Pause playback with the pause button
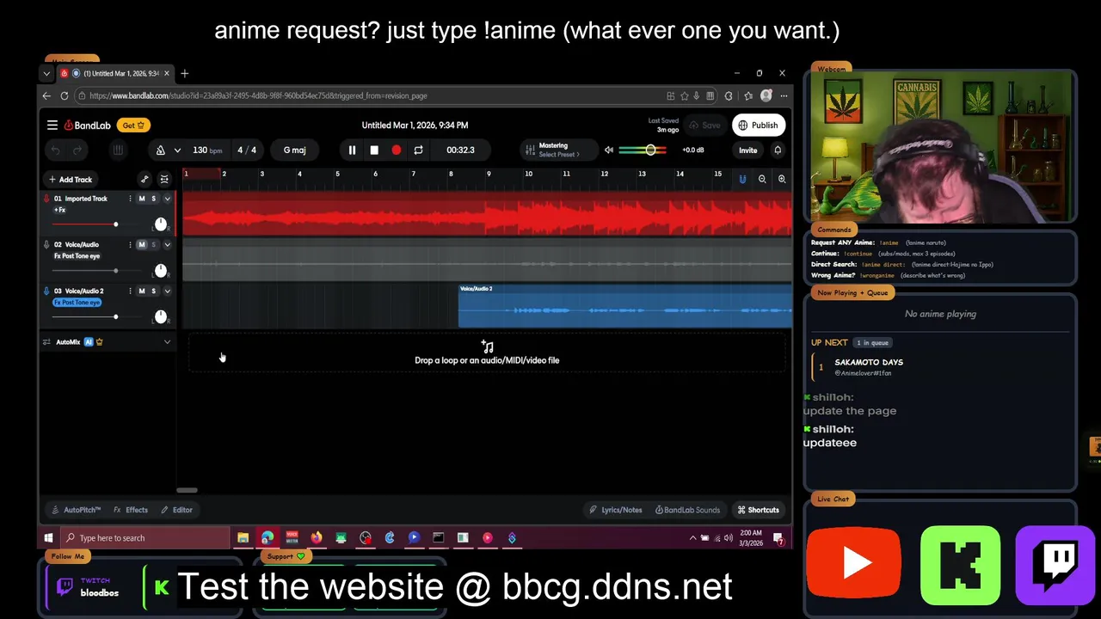This screenshot has height=619, width=1101. pos(352,150)
